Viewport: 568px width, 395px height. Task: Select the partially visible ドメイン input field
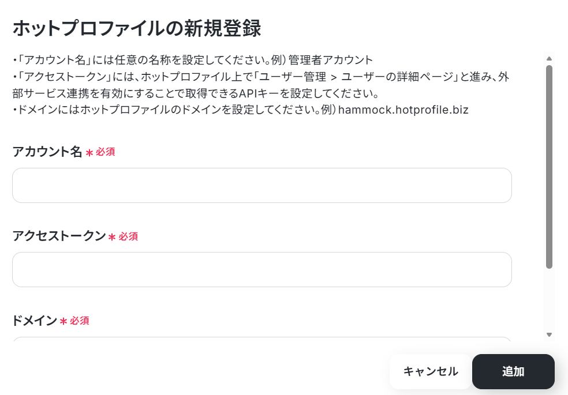(262, 339)
